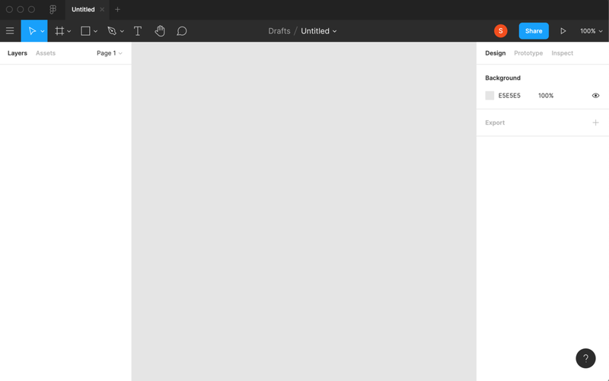The width and height of the screenshot is (609, 381).
Task: Select the Text tool
Action: click(x=138, y=31)
